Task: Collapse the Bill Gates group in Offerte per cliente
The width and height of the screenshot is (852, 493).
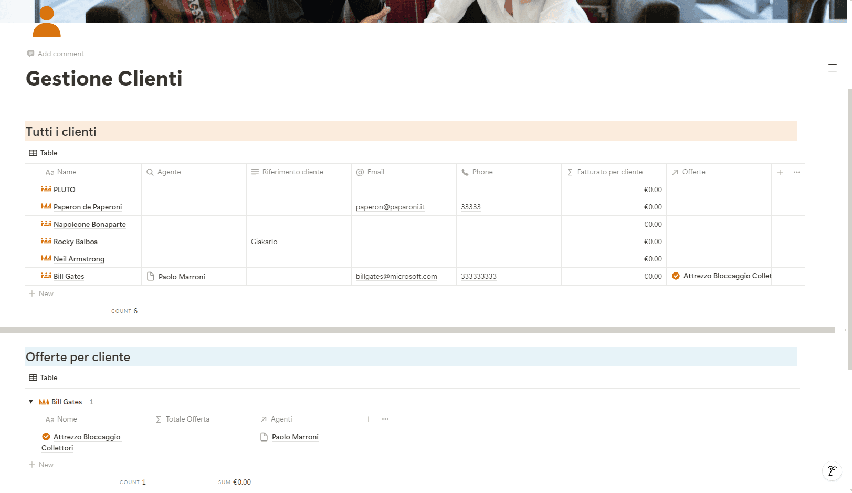Action: click(x=30, y=401)
